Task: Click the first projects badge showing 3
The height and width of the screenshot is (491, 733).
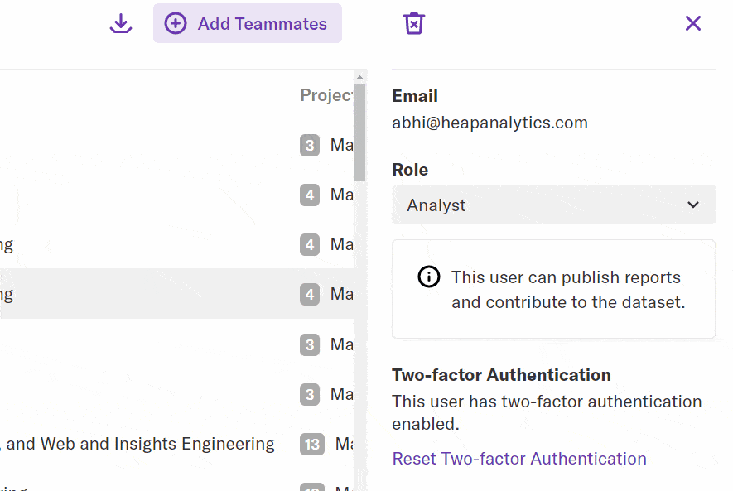Action: [x=310, y=146]
